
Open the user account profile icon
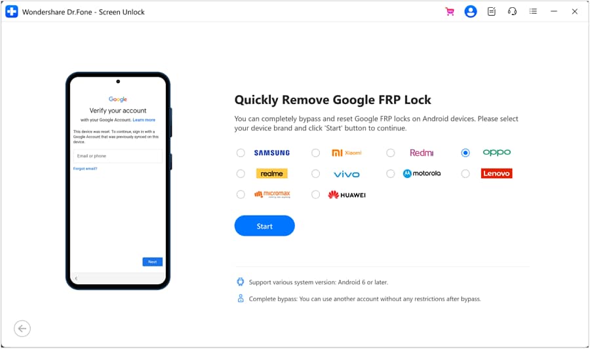coord(470,12)
